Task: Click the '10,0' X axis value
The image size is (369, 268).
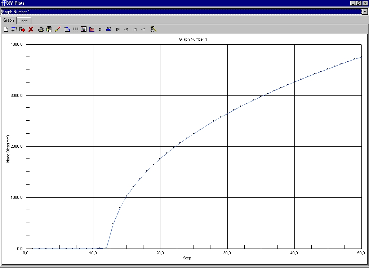Action: 93,253
